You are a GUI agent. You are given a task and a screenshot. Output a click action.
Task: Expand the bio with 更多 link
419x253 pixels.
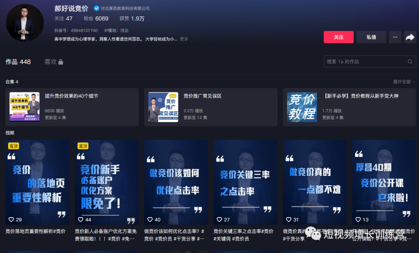pyautogui.click(x=184, y=39)
